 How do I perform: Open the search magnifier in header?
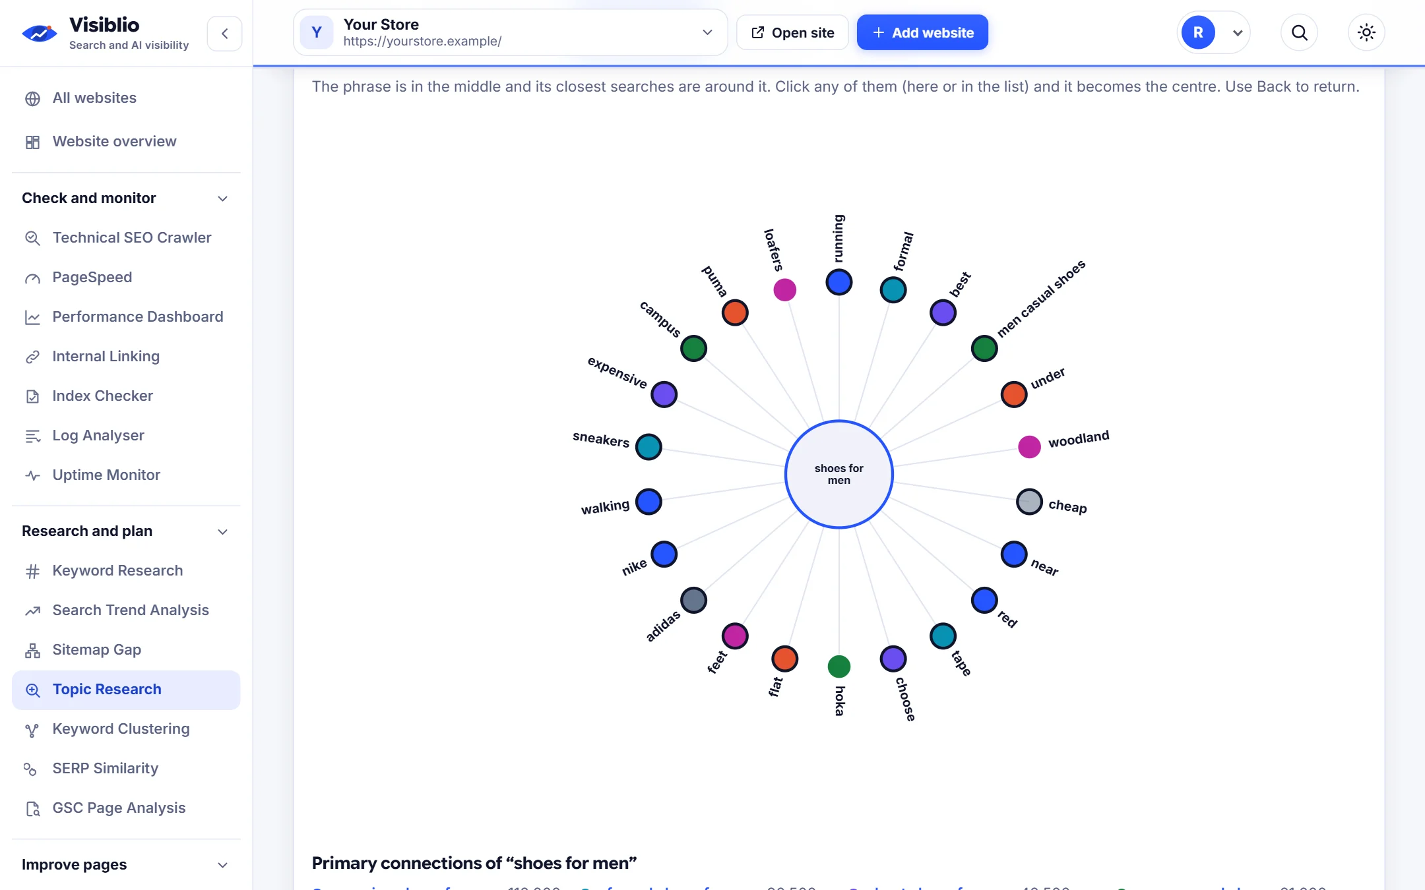tap(1299, 32)
